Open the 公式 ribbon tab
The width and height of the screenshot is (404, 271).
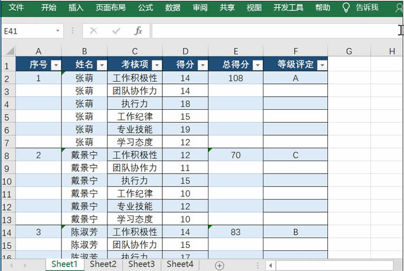point(145,8)
